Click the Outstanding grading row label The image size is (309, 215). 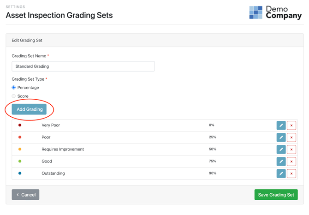pos(53,173)
